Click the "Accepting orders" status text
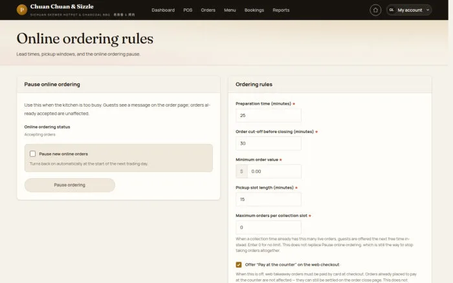The image size is (453, 283). (x=40, y=134)
